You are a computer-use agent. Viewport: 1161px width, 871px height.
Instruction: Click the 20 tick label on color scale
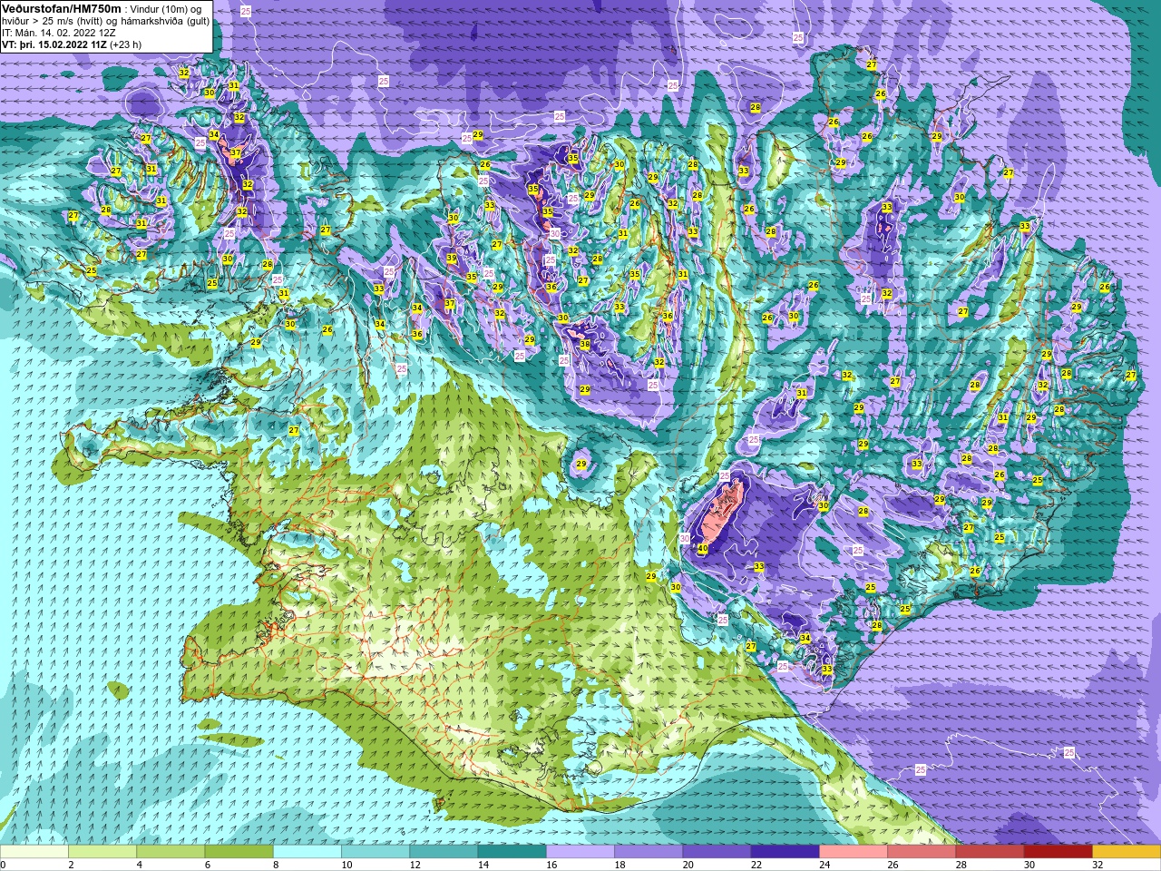coord(688,865)
